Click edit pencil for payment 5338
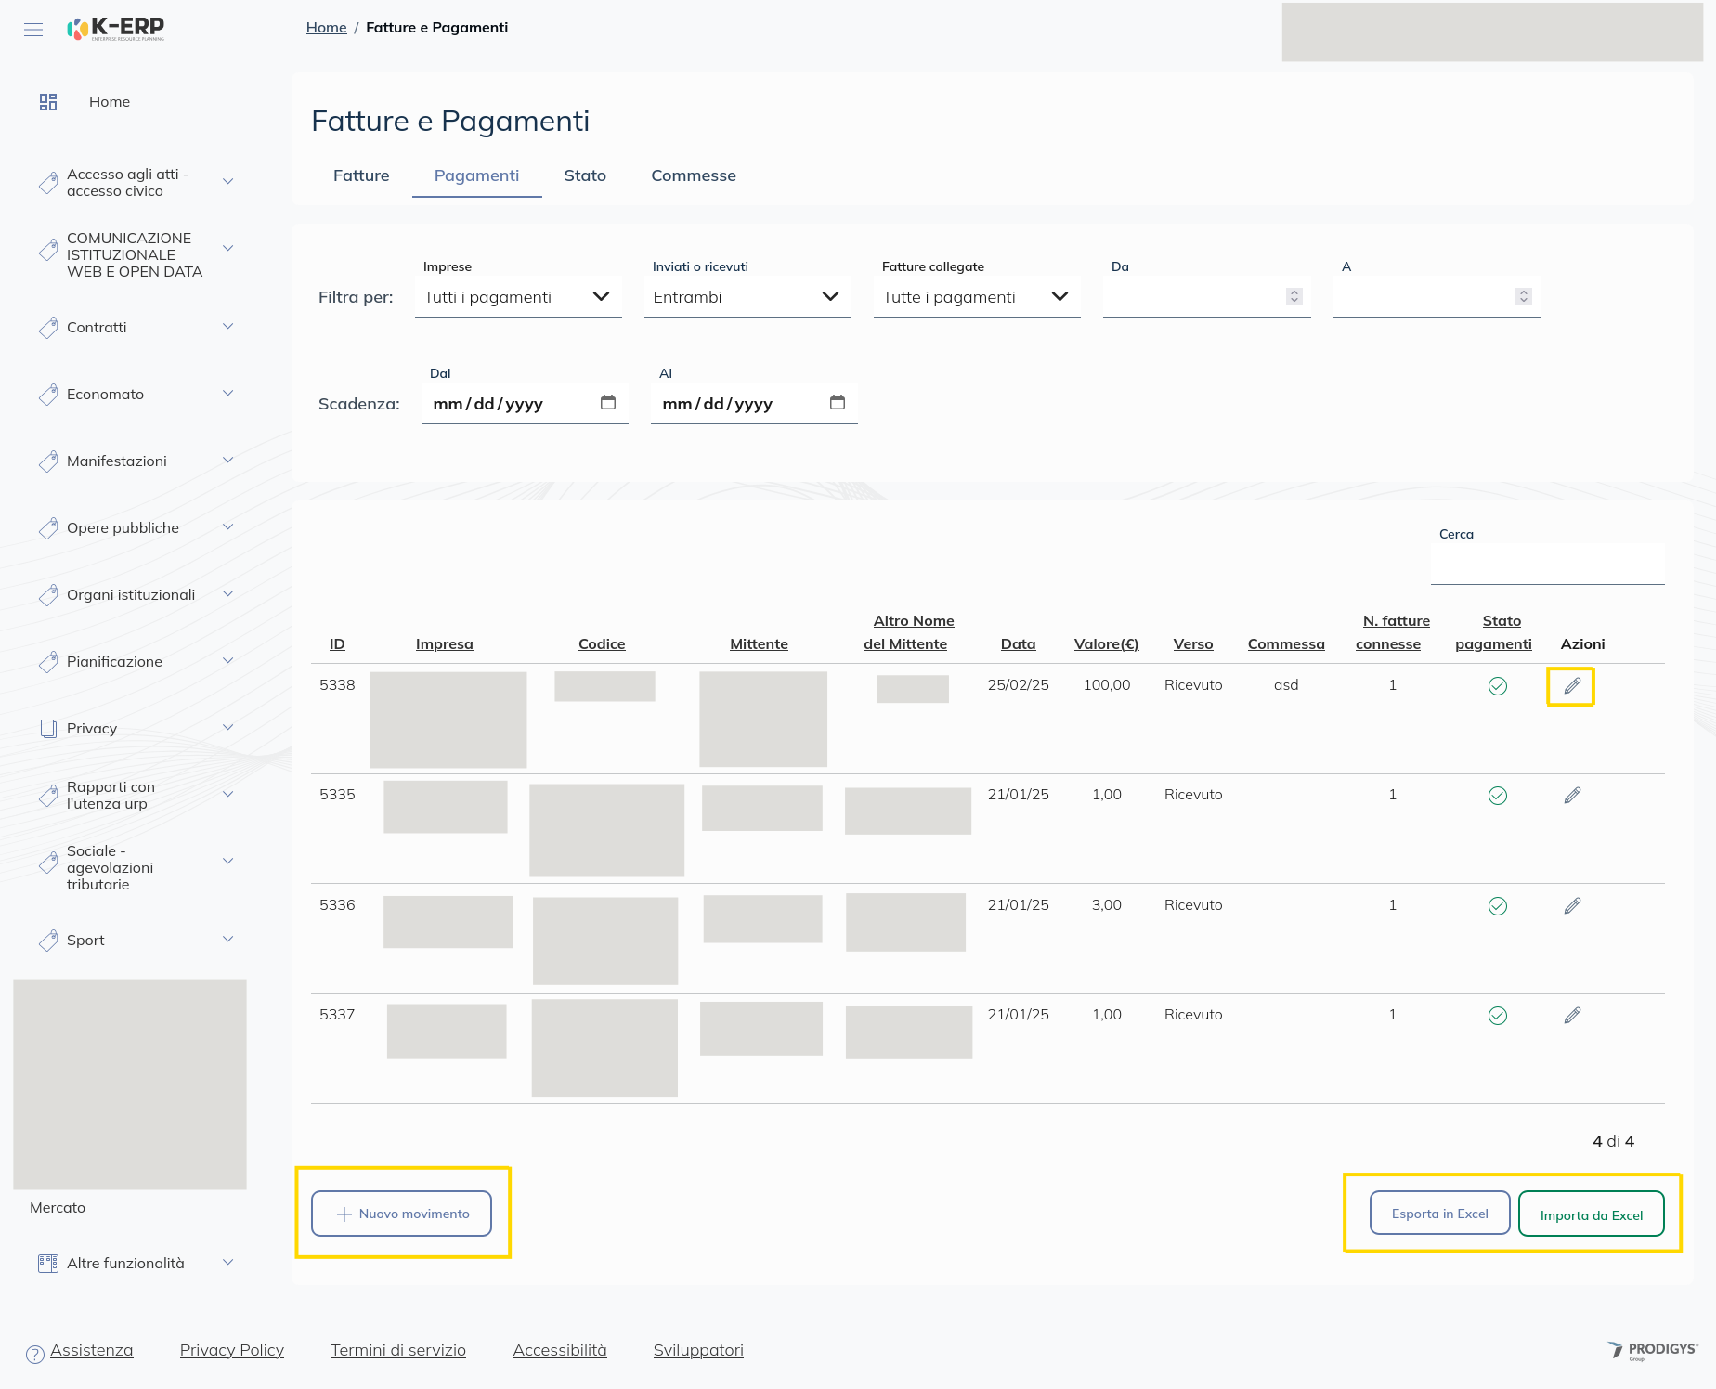Viewport: 1716px width, 1389px height. (x=1571, y=686)
